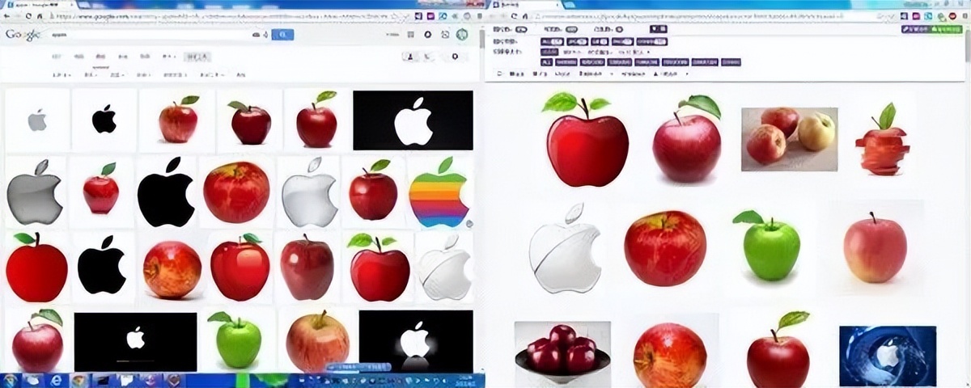This screenshot has width=971, height=388.
Task: Open the Windows Start button
Action: click(11, 380)
